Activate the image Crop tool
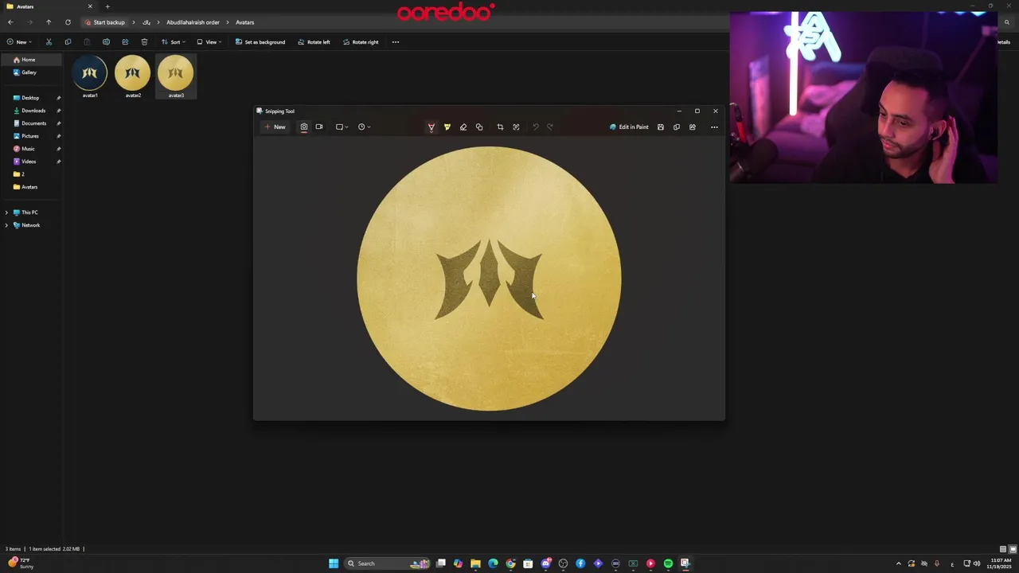 click(x=500, y=127)
